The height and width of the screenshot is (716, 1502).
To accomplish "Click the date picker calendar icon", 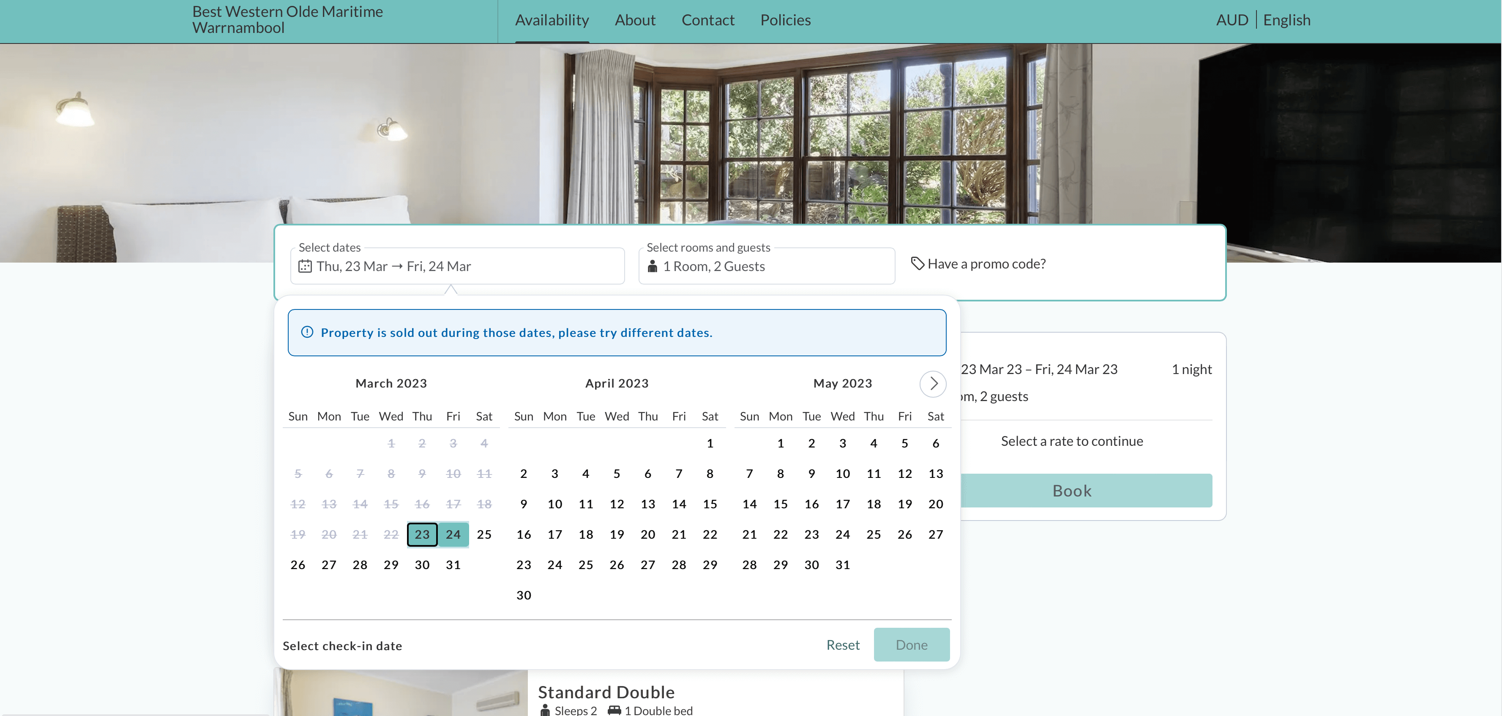I will (x=304, y=266).
